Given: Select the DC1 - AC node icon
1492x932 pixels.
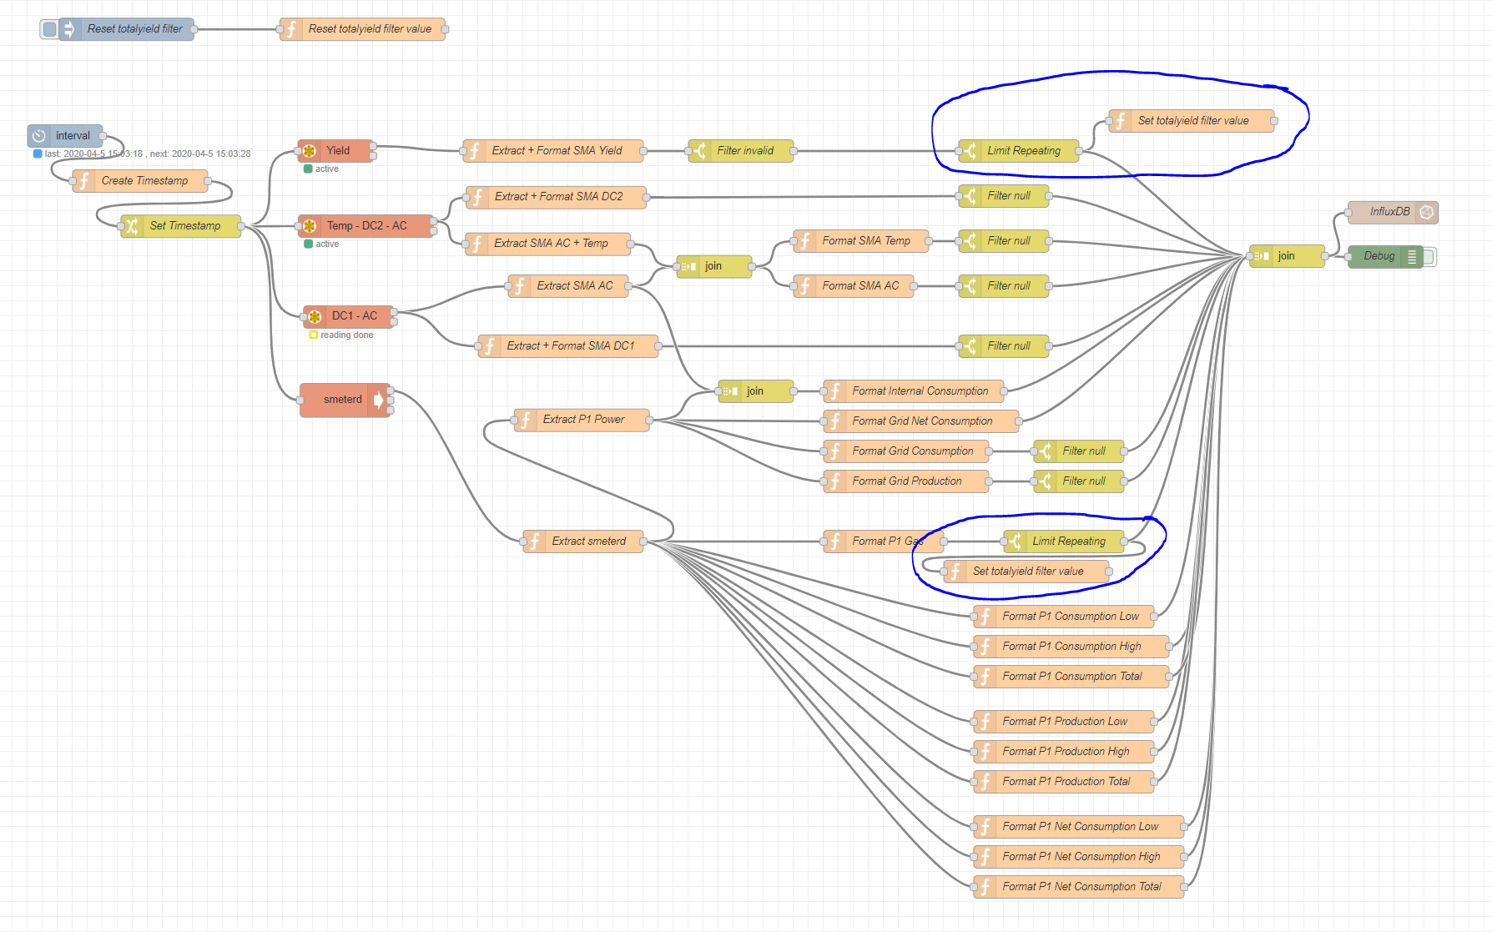Looking at the screenshot, I should pyautogui.click(x=315, y=316).
